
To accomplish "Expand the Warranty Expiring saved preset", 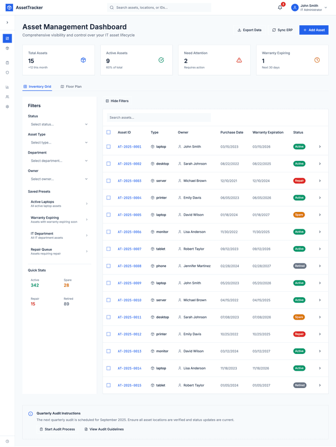I will tap(59, 220).
